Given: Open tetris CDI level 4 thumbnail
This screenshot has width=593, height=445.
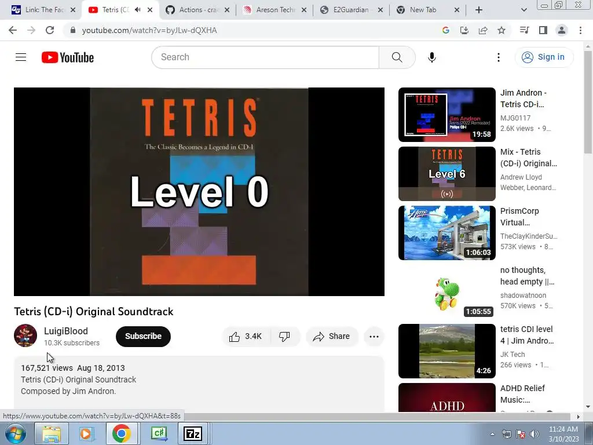Looking at the screenshot, I should [x=447, y=351].
